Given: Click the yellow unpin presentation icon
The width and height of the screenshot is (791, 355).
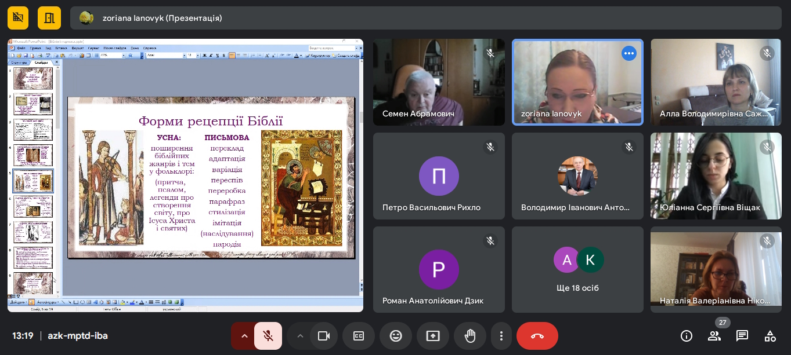Looking at the screenshot, I should click(19, 18).
